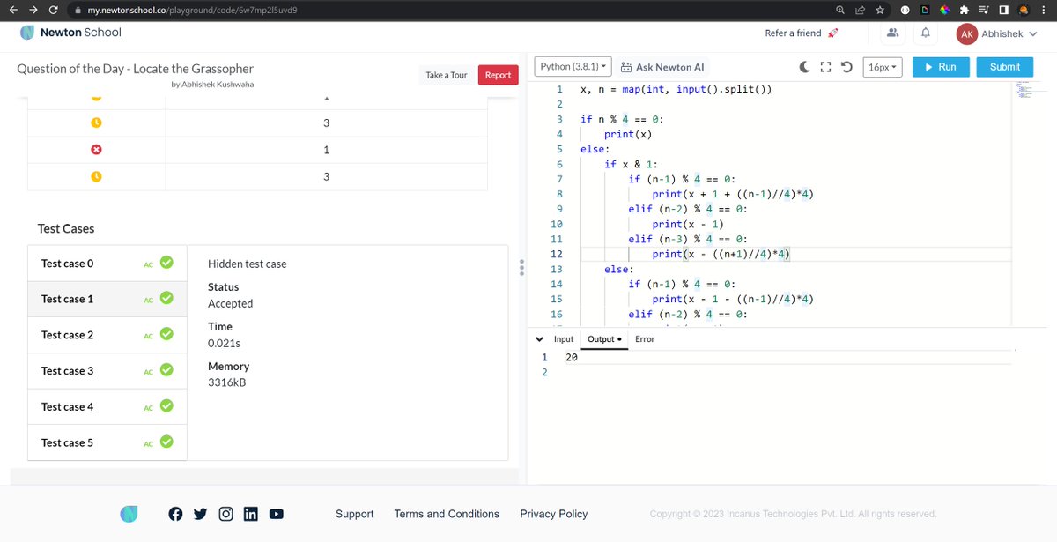Open the editor in fullscreen mode

point(825,67)
